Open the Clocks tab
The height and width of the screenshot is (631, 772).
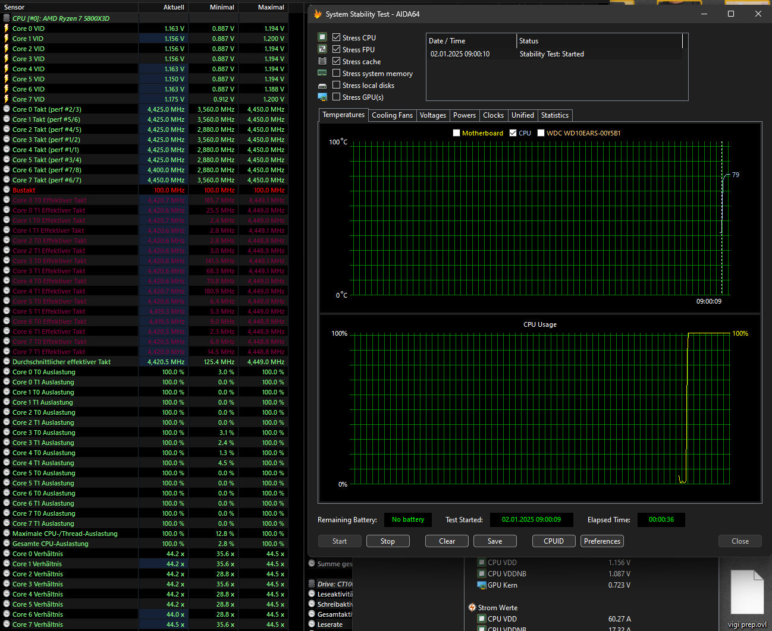(494, 115)
